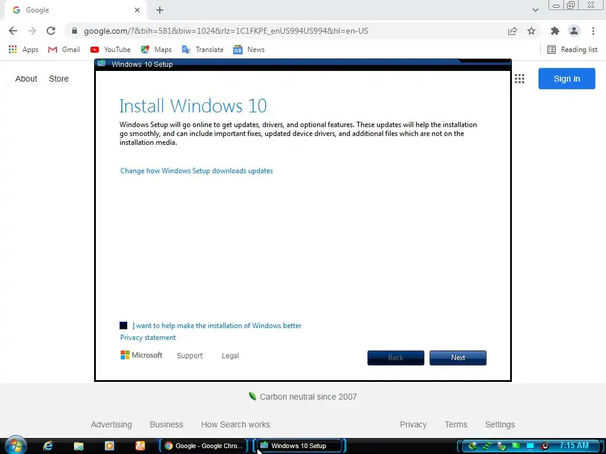606x454 pixels.
Task: Open the Business footer link
Action: pyautogui.click(x=166, y=424)
